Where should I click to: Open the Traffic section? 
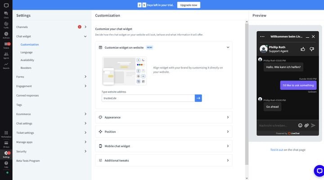pyautogui.click(x=6, y=25)
